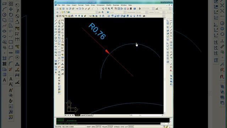Click the last-tab navigation arrow
Image resolution: width=227 pixels, height=128 pixels.
[x=73, y=115]
